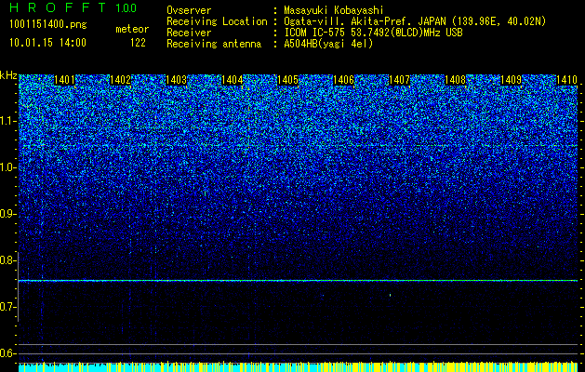Click the 1409 time marker
This screenshot has width=585, height=372.
point(512,80)
